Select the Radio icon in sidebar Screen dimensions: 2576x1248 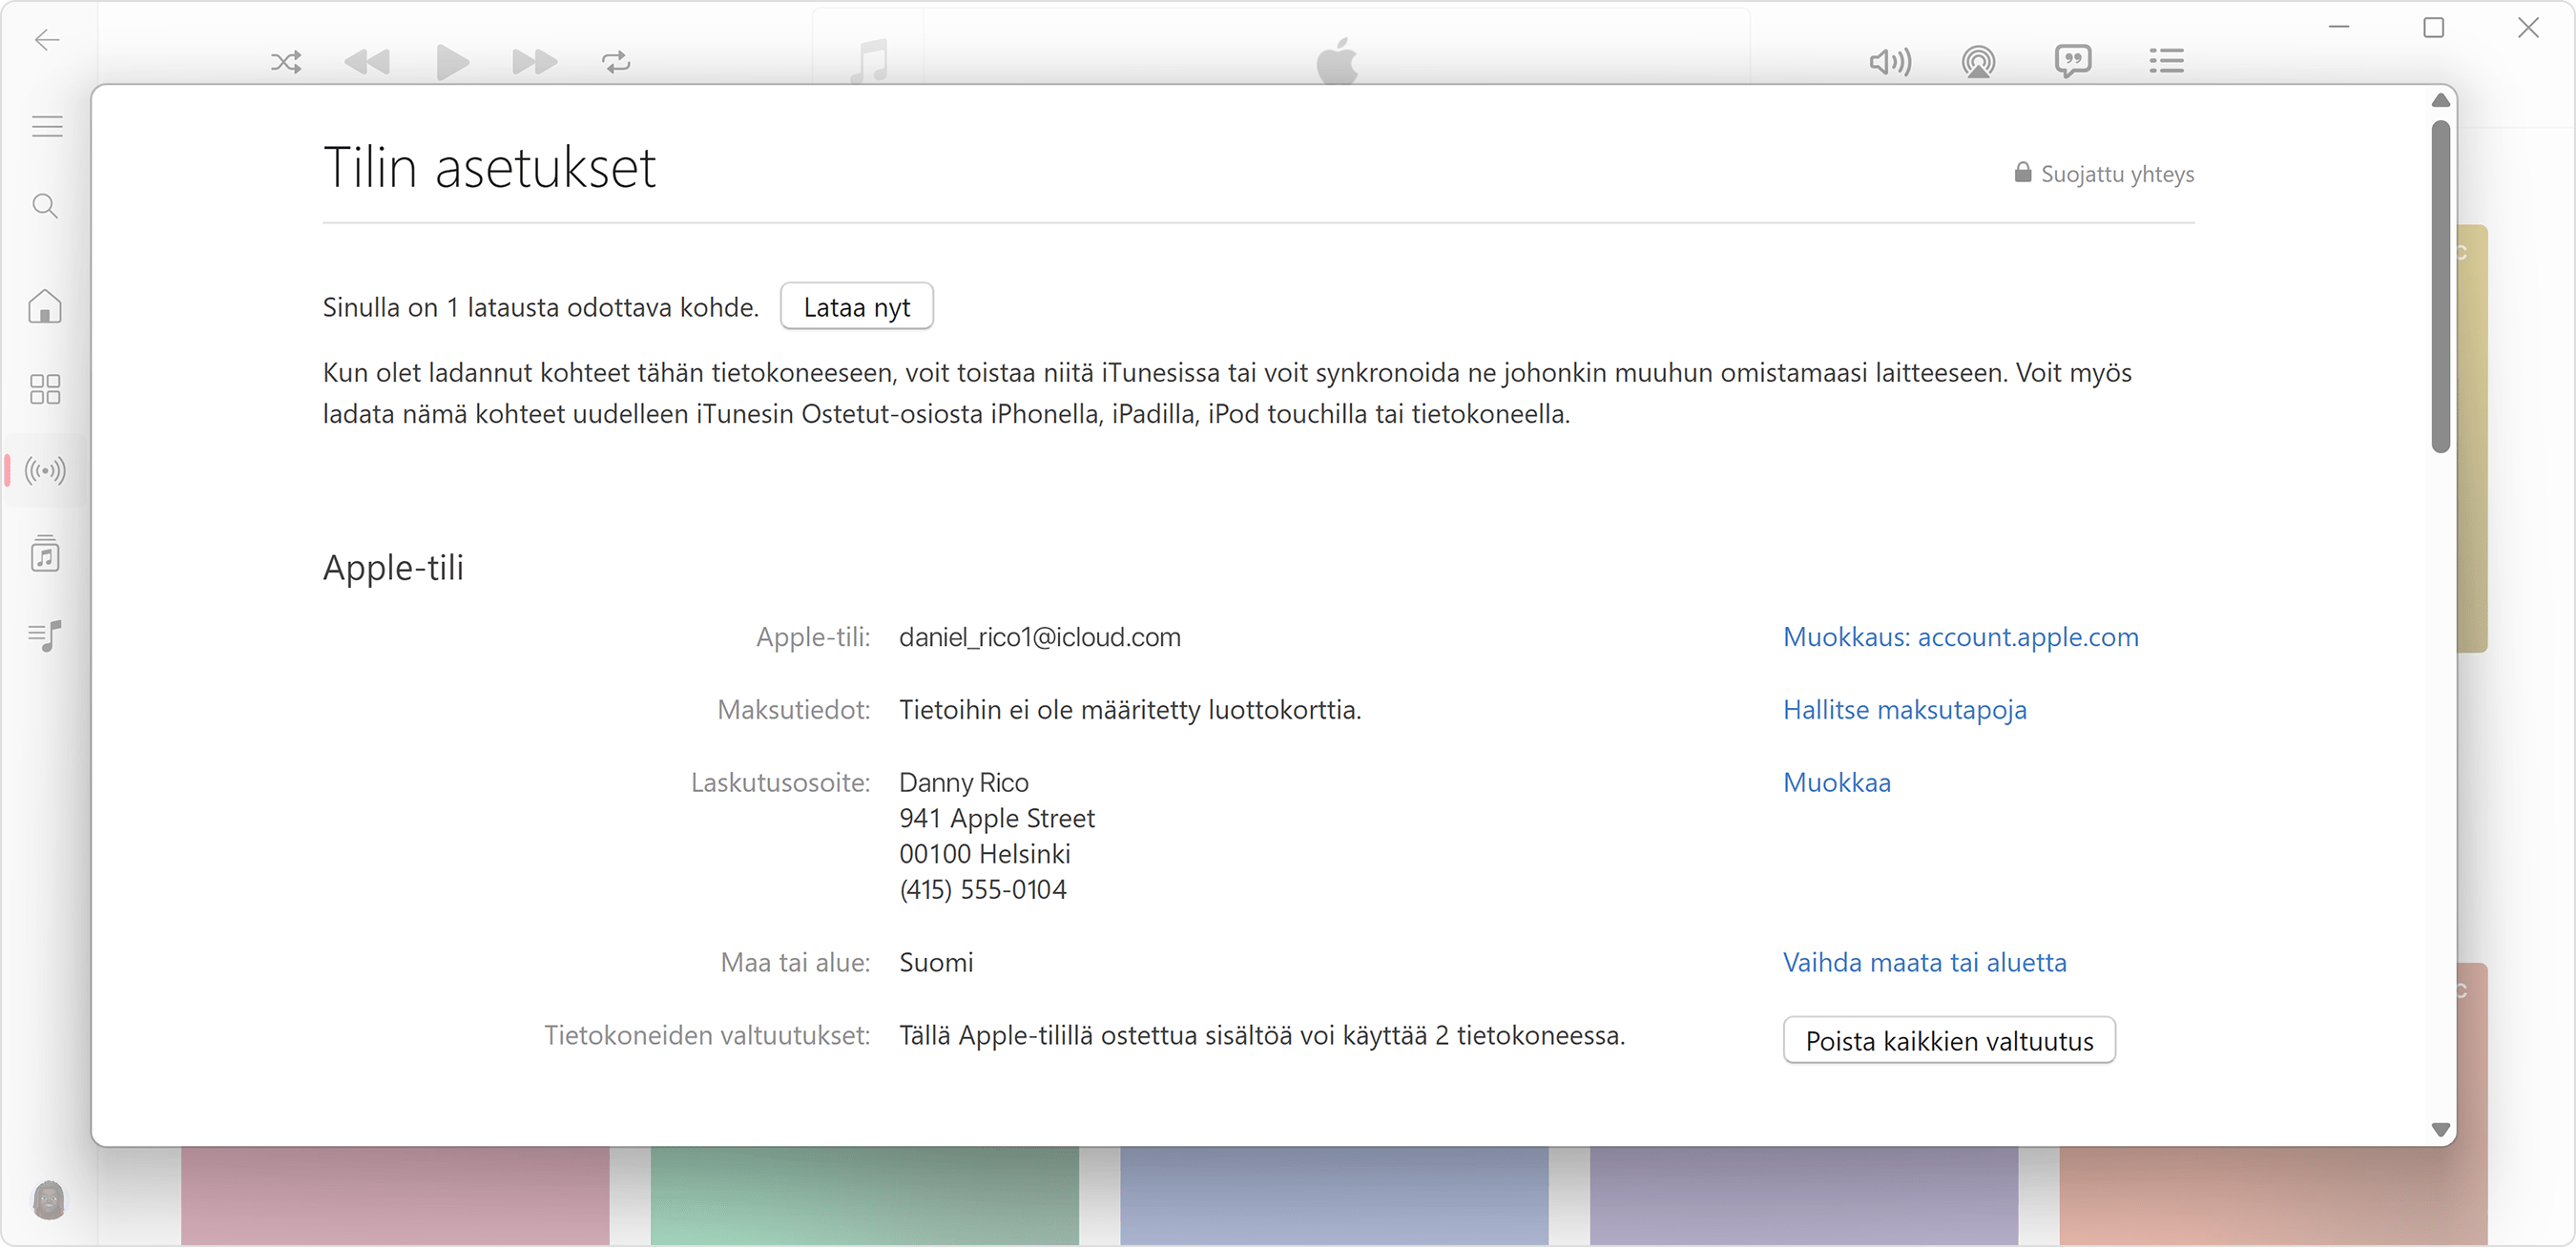pyautogui.click(x=45, y=470)
